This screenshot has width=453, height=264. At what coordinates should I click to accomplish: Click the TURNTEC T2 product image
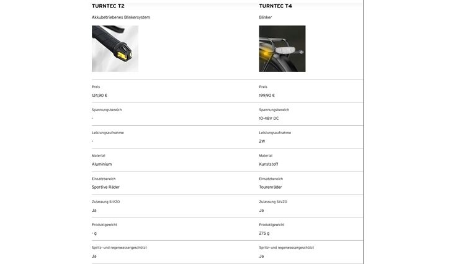115,48
